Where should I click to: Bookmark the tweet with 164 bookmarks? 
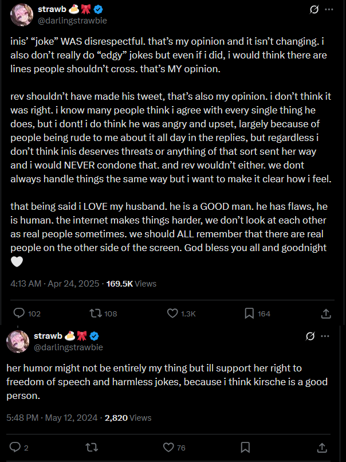[249, 314]
